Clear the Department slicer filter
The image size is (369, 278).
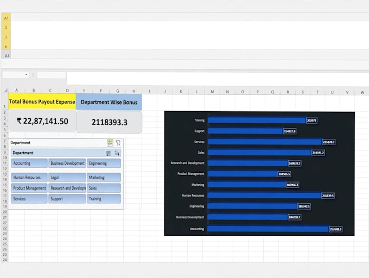tap(118, 143)
